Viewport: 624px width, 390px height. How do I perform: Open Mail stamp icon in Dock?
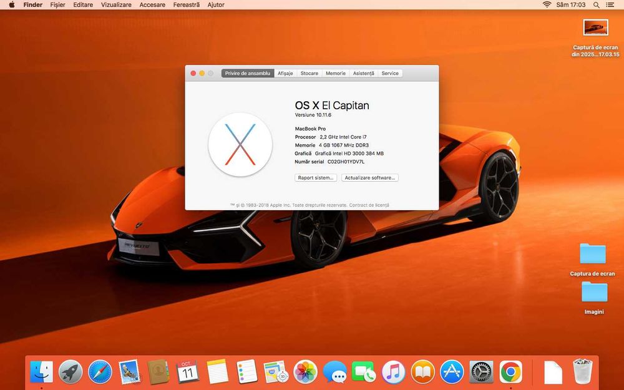pyautogui.click(x=129, y=372)
